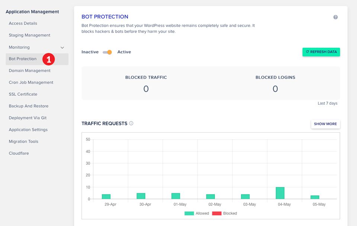Click the refresh icon inside REFRESH DATA button
This screenshot has height=226, width=357.
pyautogui.click(x=307, y=52)
